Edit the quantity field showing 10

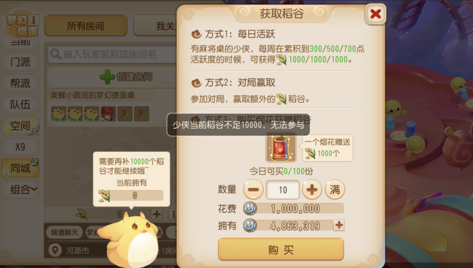[282, 190]
